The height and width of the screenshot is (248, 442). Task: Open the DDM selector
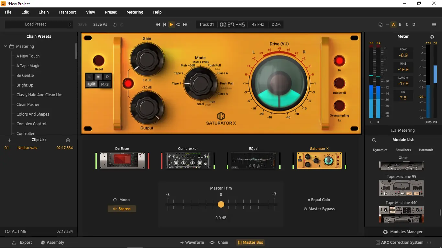276,24
